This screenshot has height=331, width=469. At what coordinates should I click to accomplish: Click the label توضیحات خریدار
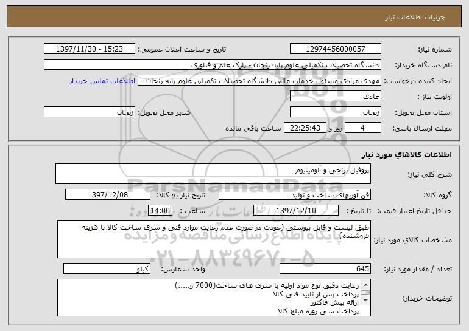point(427,298)
